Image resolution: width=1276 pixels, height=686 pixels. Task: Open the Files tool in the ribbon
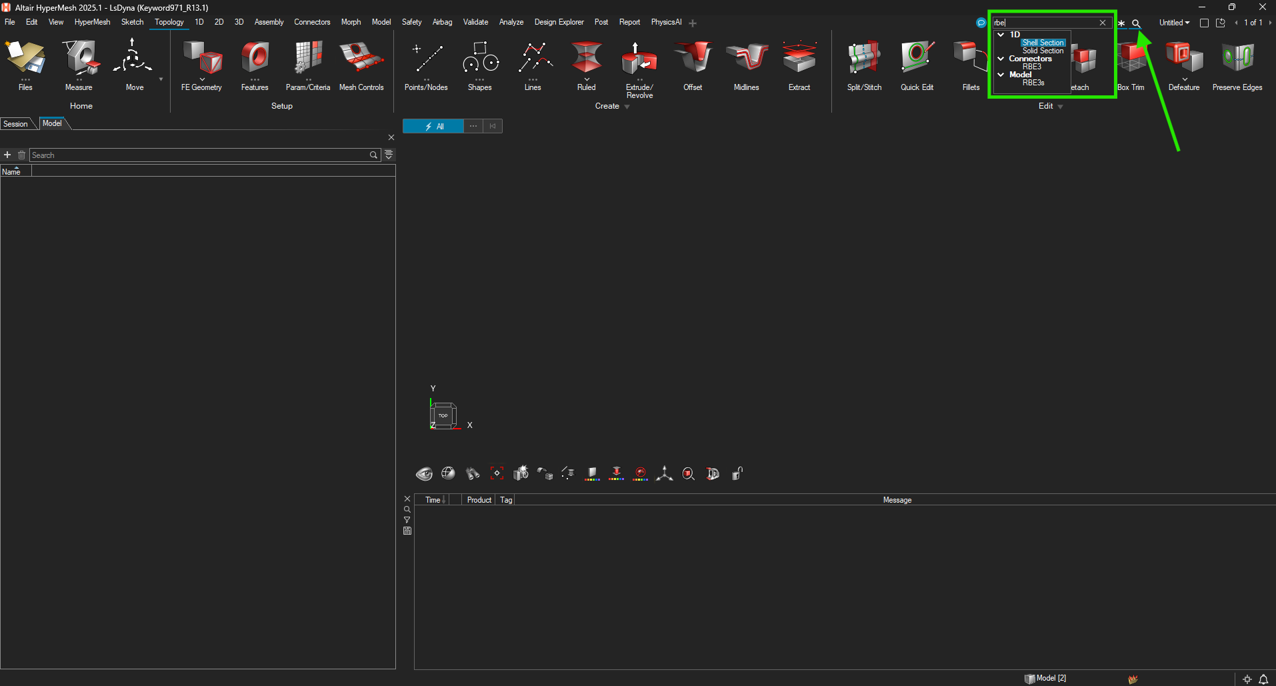point(25,65)
